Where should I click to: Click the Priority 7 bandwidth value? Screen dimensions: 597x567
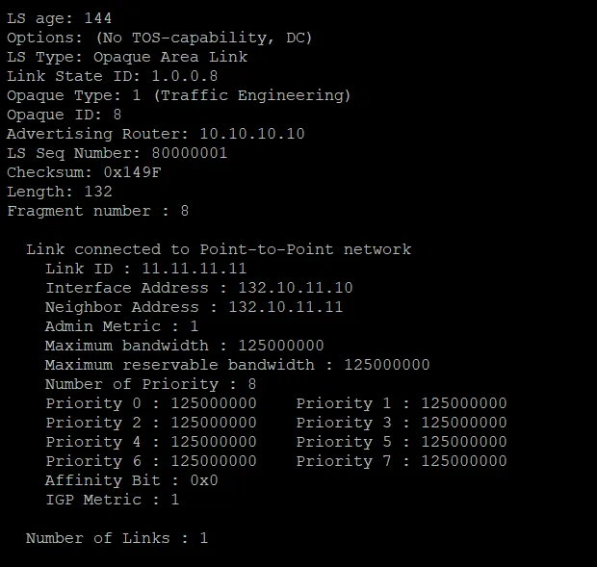(x=464, y=461)
